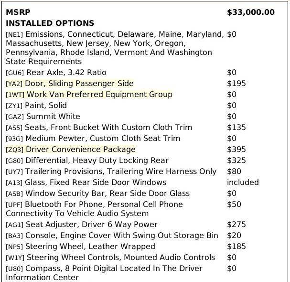This screenshot has width=290, height=282.
Task: Select the Work Van Preferred Equipment Group entry
Action: [99, 94]
